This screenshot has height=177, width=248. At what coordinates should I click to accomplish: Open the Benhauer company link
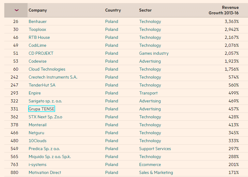coord(38,21)
